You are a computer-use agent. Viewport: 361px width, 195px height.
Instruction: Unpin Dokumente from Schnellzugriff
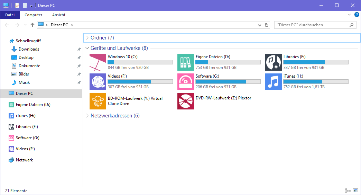tap(79, 66)
